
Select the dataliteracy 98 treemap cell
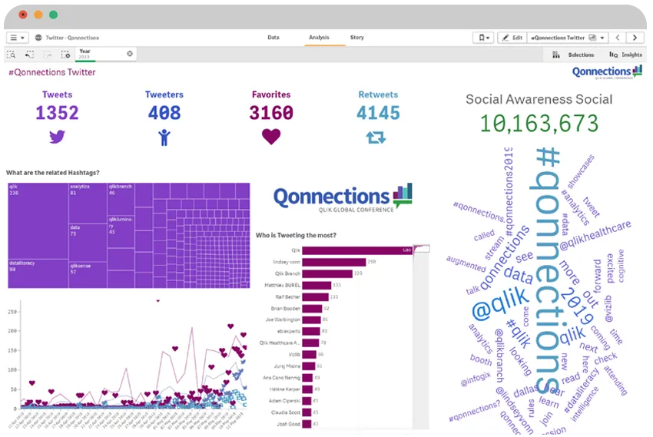click(x=38, y=273)
